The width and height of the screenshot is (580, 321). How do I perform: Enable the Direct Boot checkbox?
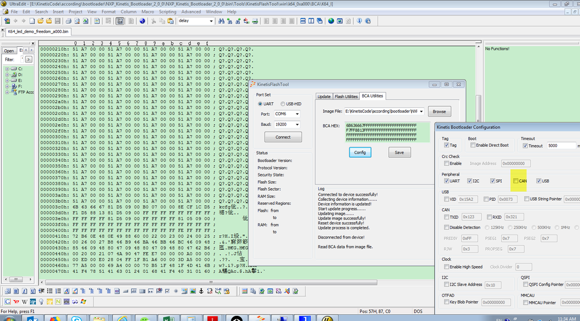(472, 145)
